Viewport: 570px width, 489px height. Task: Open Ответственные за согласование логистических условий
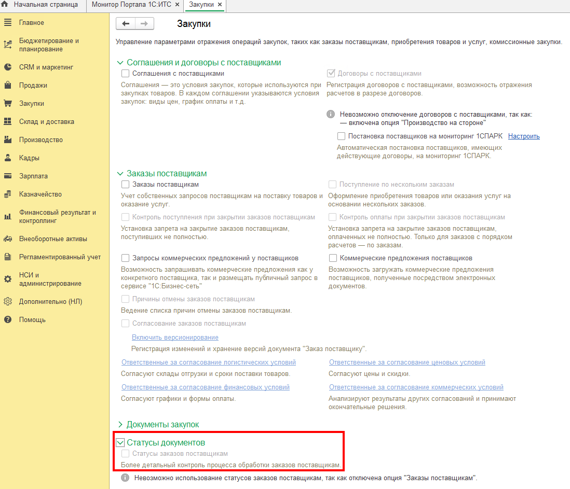click(x=209, y=362)
